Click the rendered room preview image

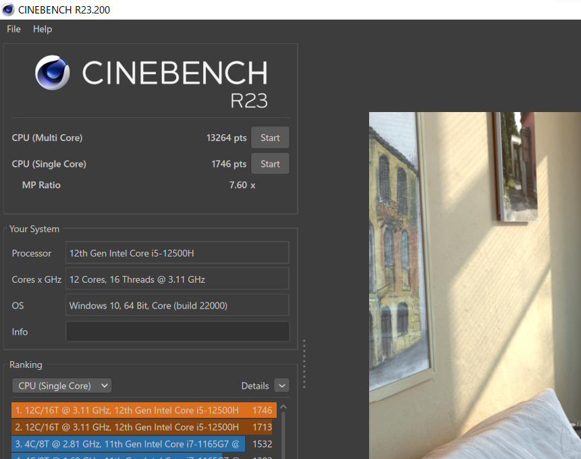(x=474, y=285)
